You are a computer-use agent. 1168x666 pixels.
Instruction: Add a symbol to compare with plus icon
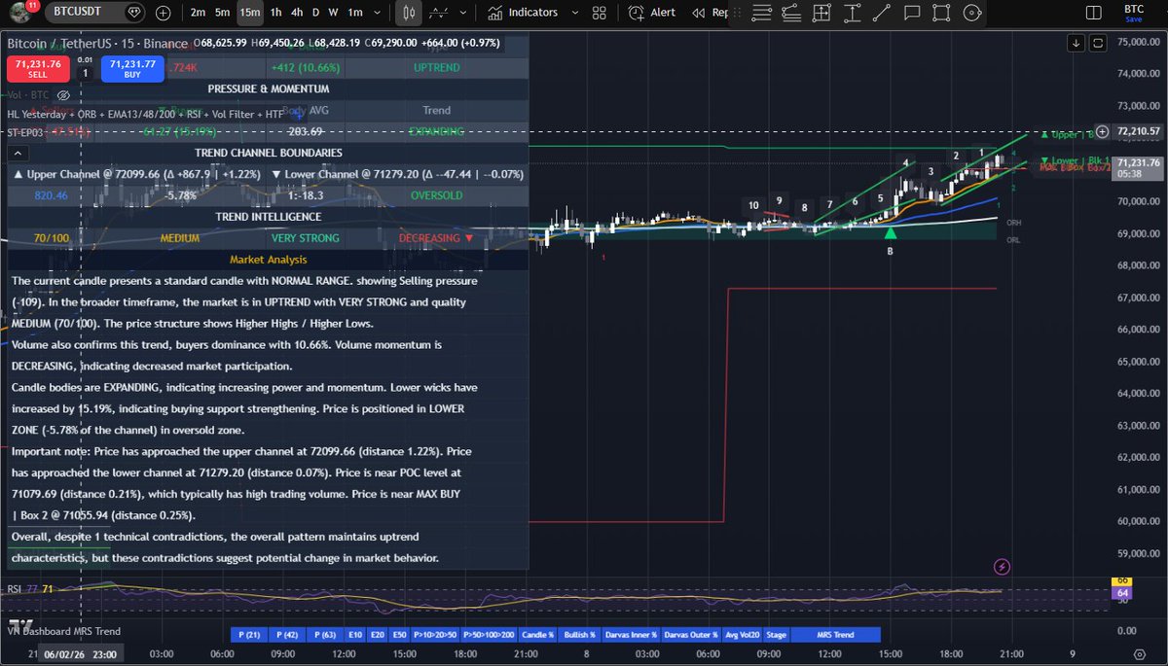163,13
